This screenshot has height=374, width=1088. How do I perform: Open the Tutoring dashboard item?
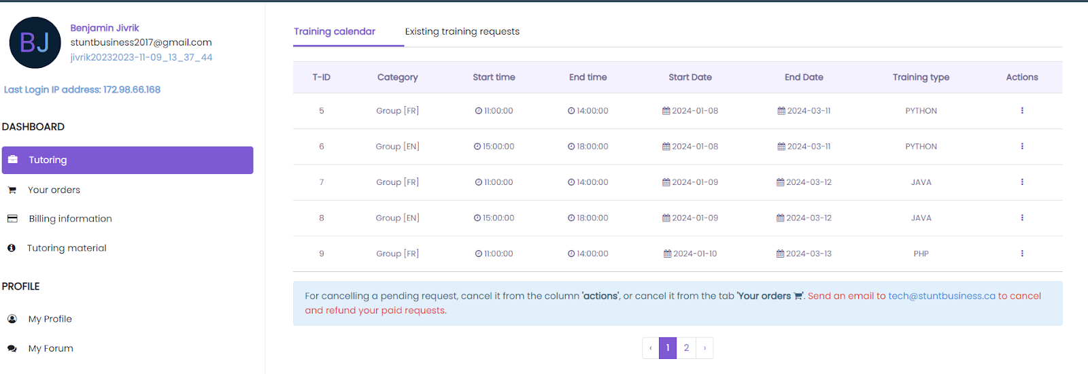tap(128, 160)
